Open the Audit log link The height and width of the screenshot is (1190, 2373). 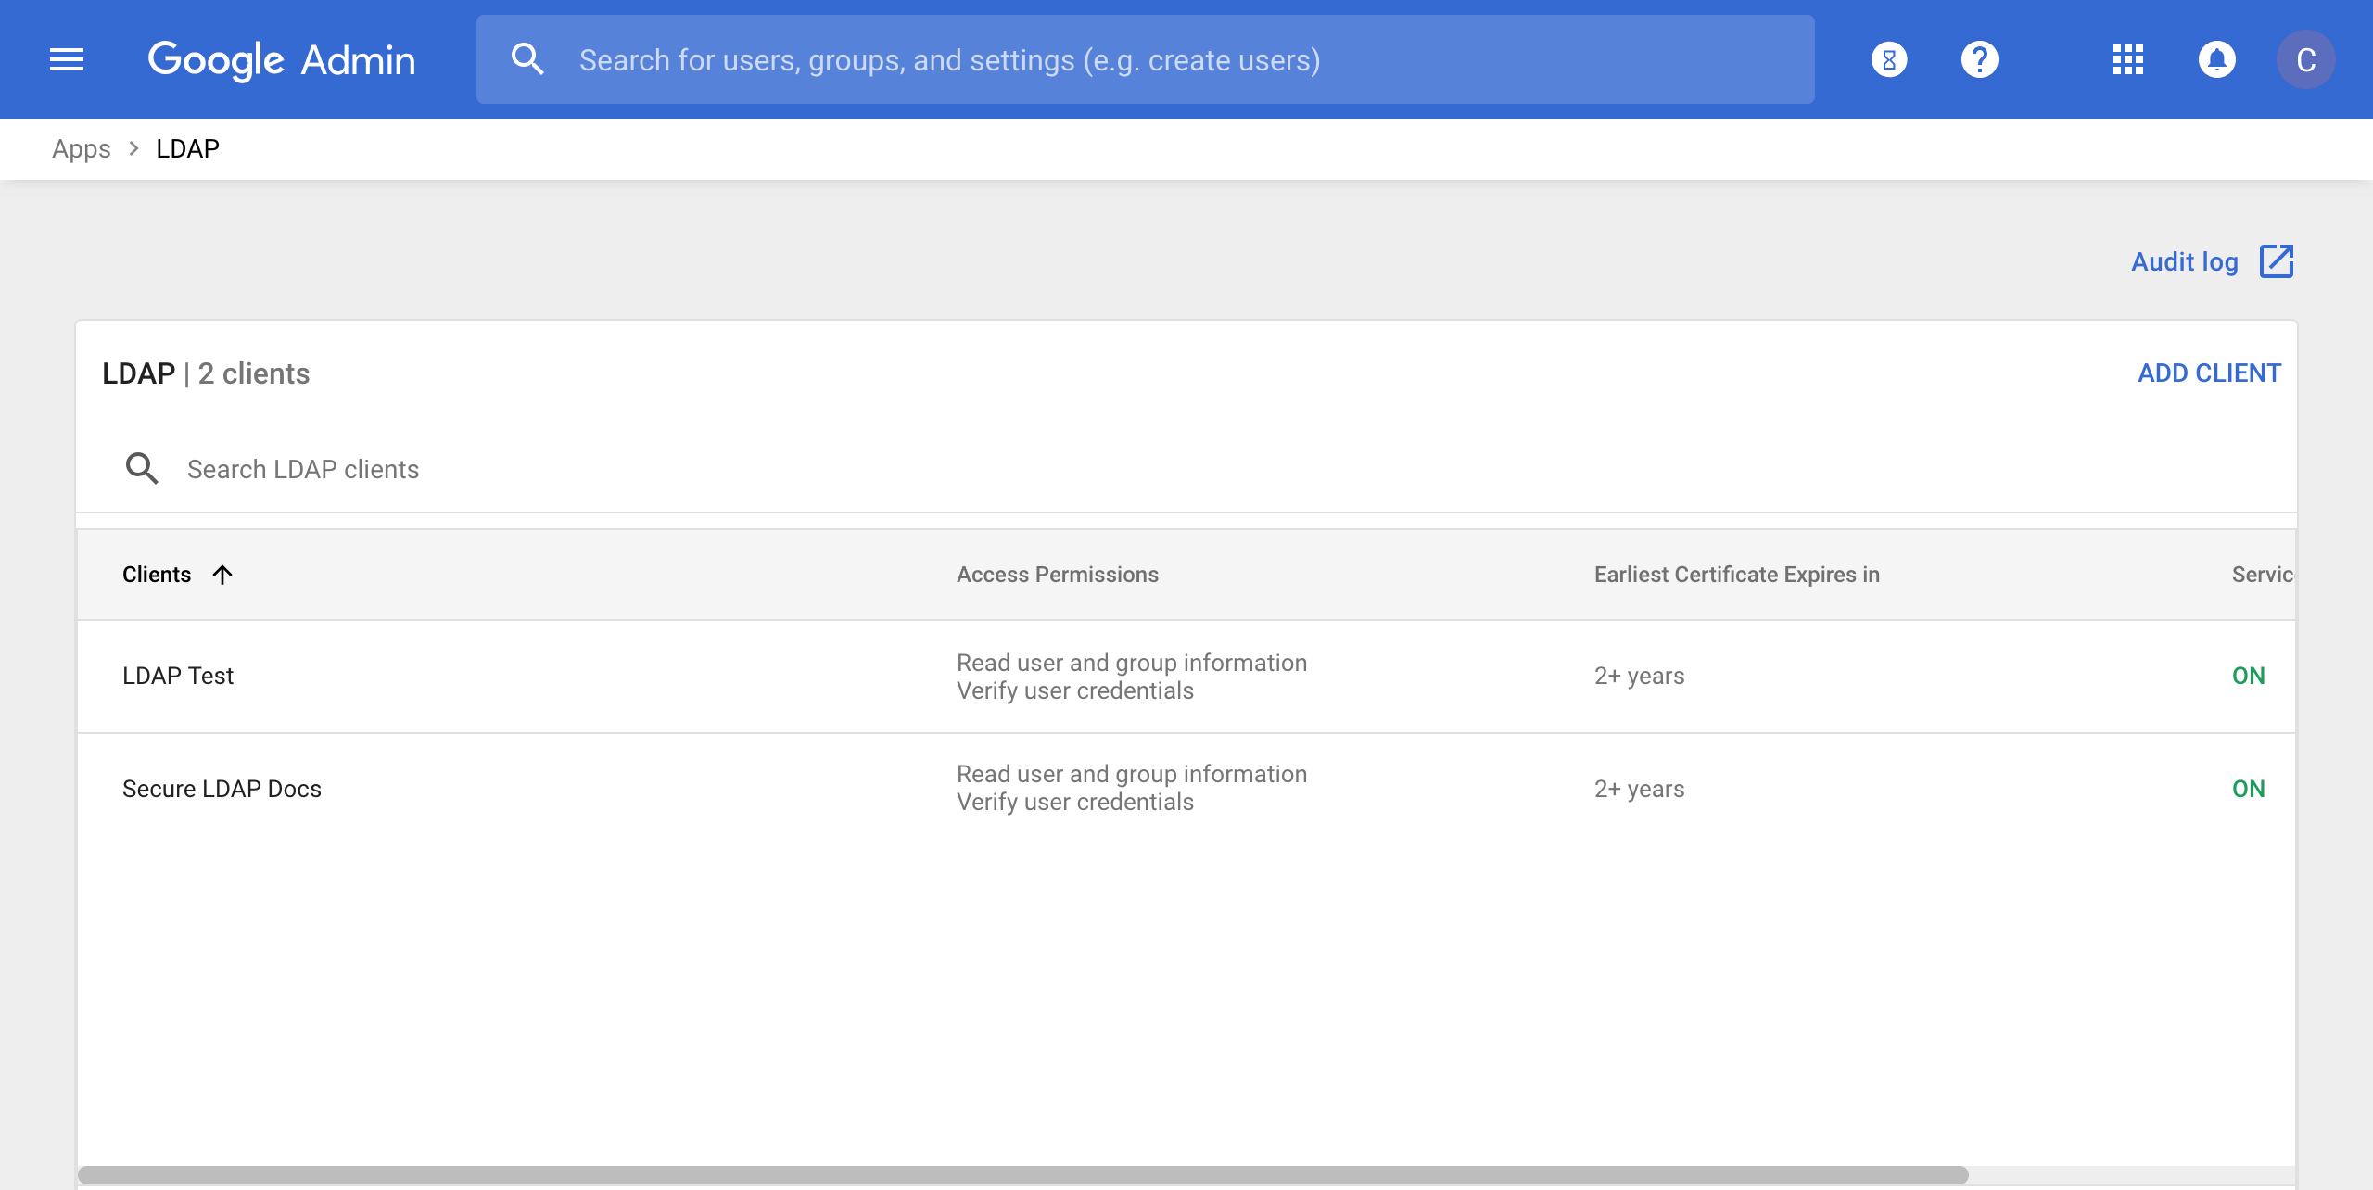pyautogui.click(x=2184, y=261)
